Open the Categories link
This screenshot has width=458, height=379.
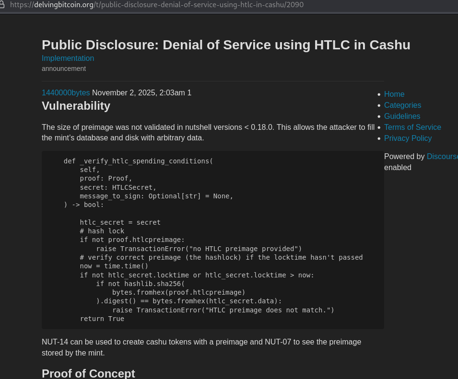click(x=402, y=105)
